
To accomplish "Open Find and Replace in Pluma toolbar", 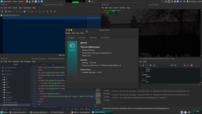I will tap(55, 12).
